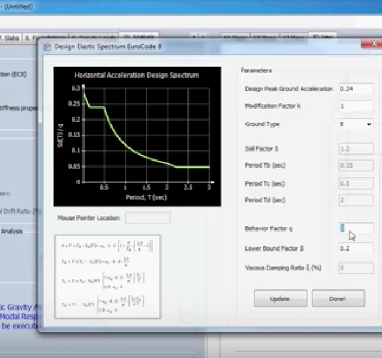The image size is (382, 358).
Task: Click the Period Td field
Action: click(x=356, y=200)
